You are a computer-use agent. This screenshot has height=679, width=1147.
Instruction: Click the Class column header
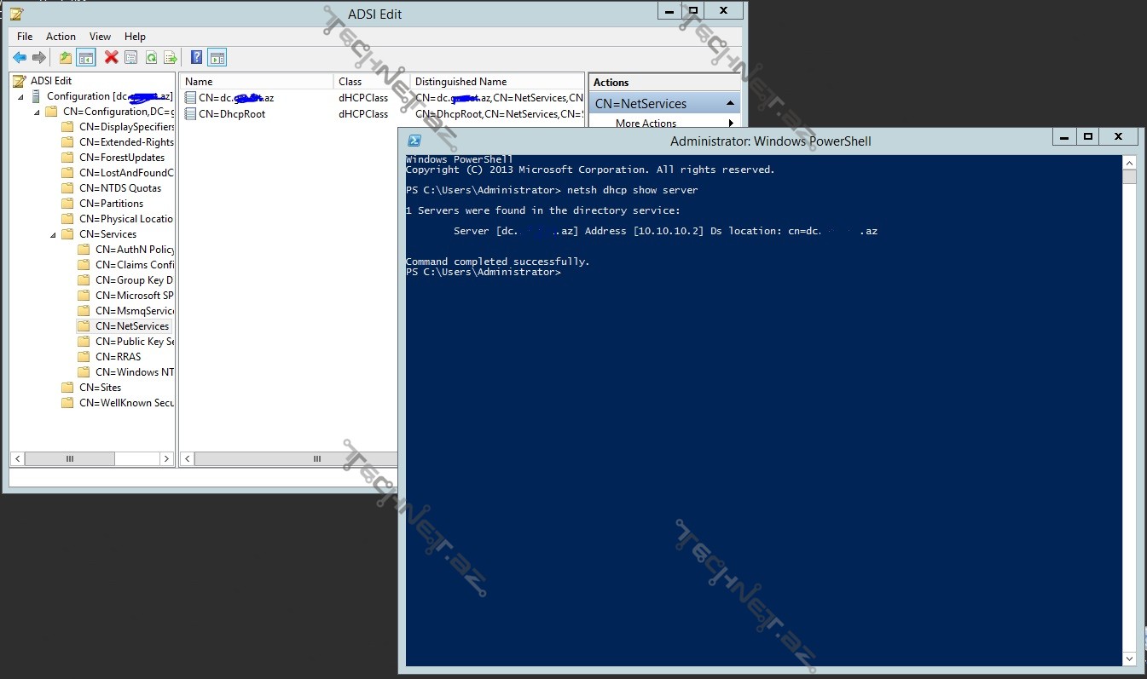coord(350,82)
